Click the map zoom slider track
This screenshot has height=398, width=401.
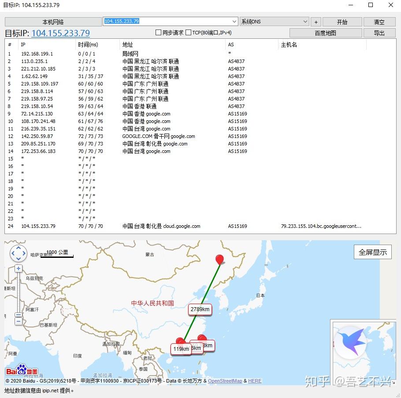coord(19,292)
